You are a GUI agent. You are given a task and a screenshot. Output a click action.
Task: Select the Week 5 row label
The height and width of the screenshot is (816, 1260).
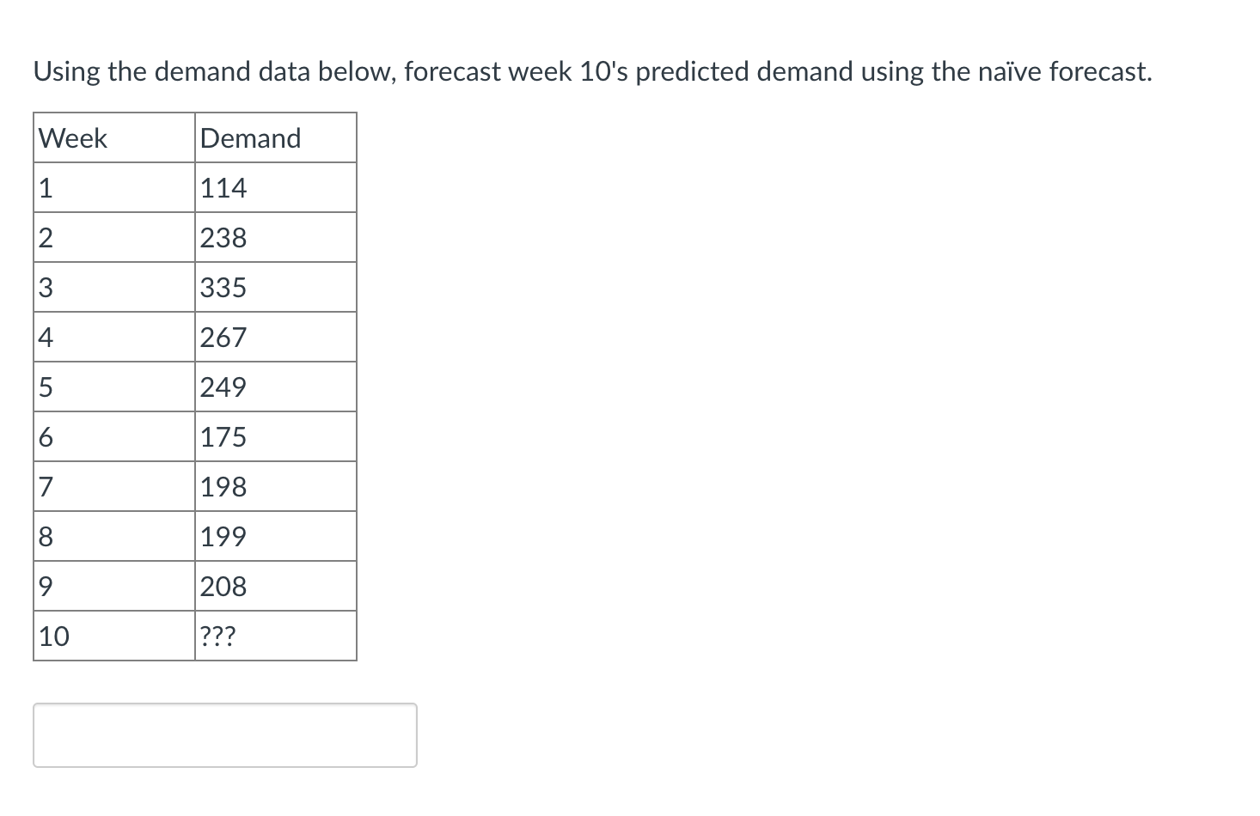pyautogui.click(x=112, y=387)
